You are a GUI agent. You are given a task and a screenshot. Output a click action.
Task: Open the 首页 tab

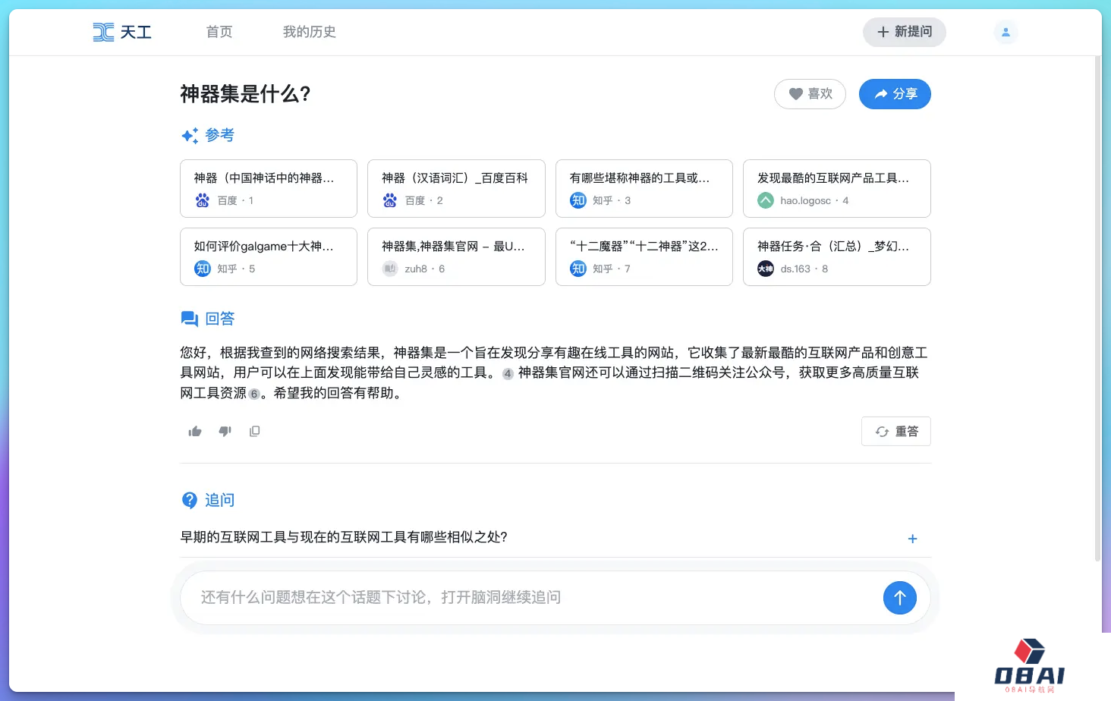click(x=219, y=32)
